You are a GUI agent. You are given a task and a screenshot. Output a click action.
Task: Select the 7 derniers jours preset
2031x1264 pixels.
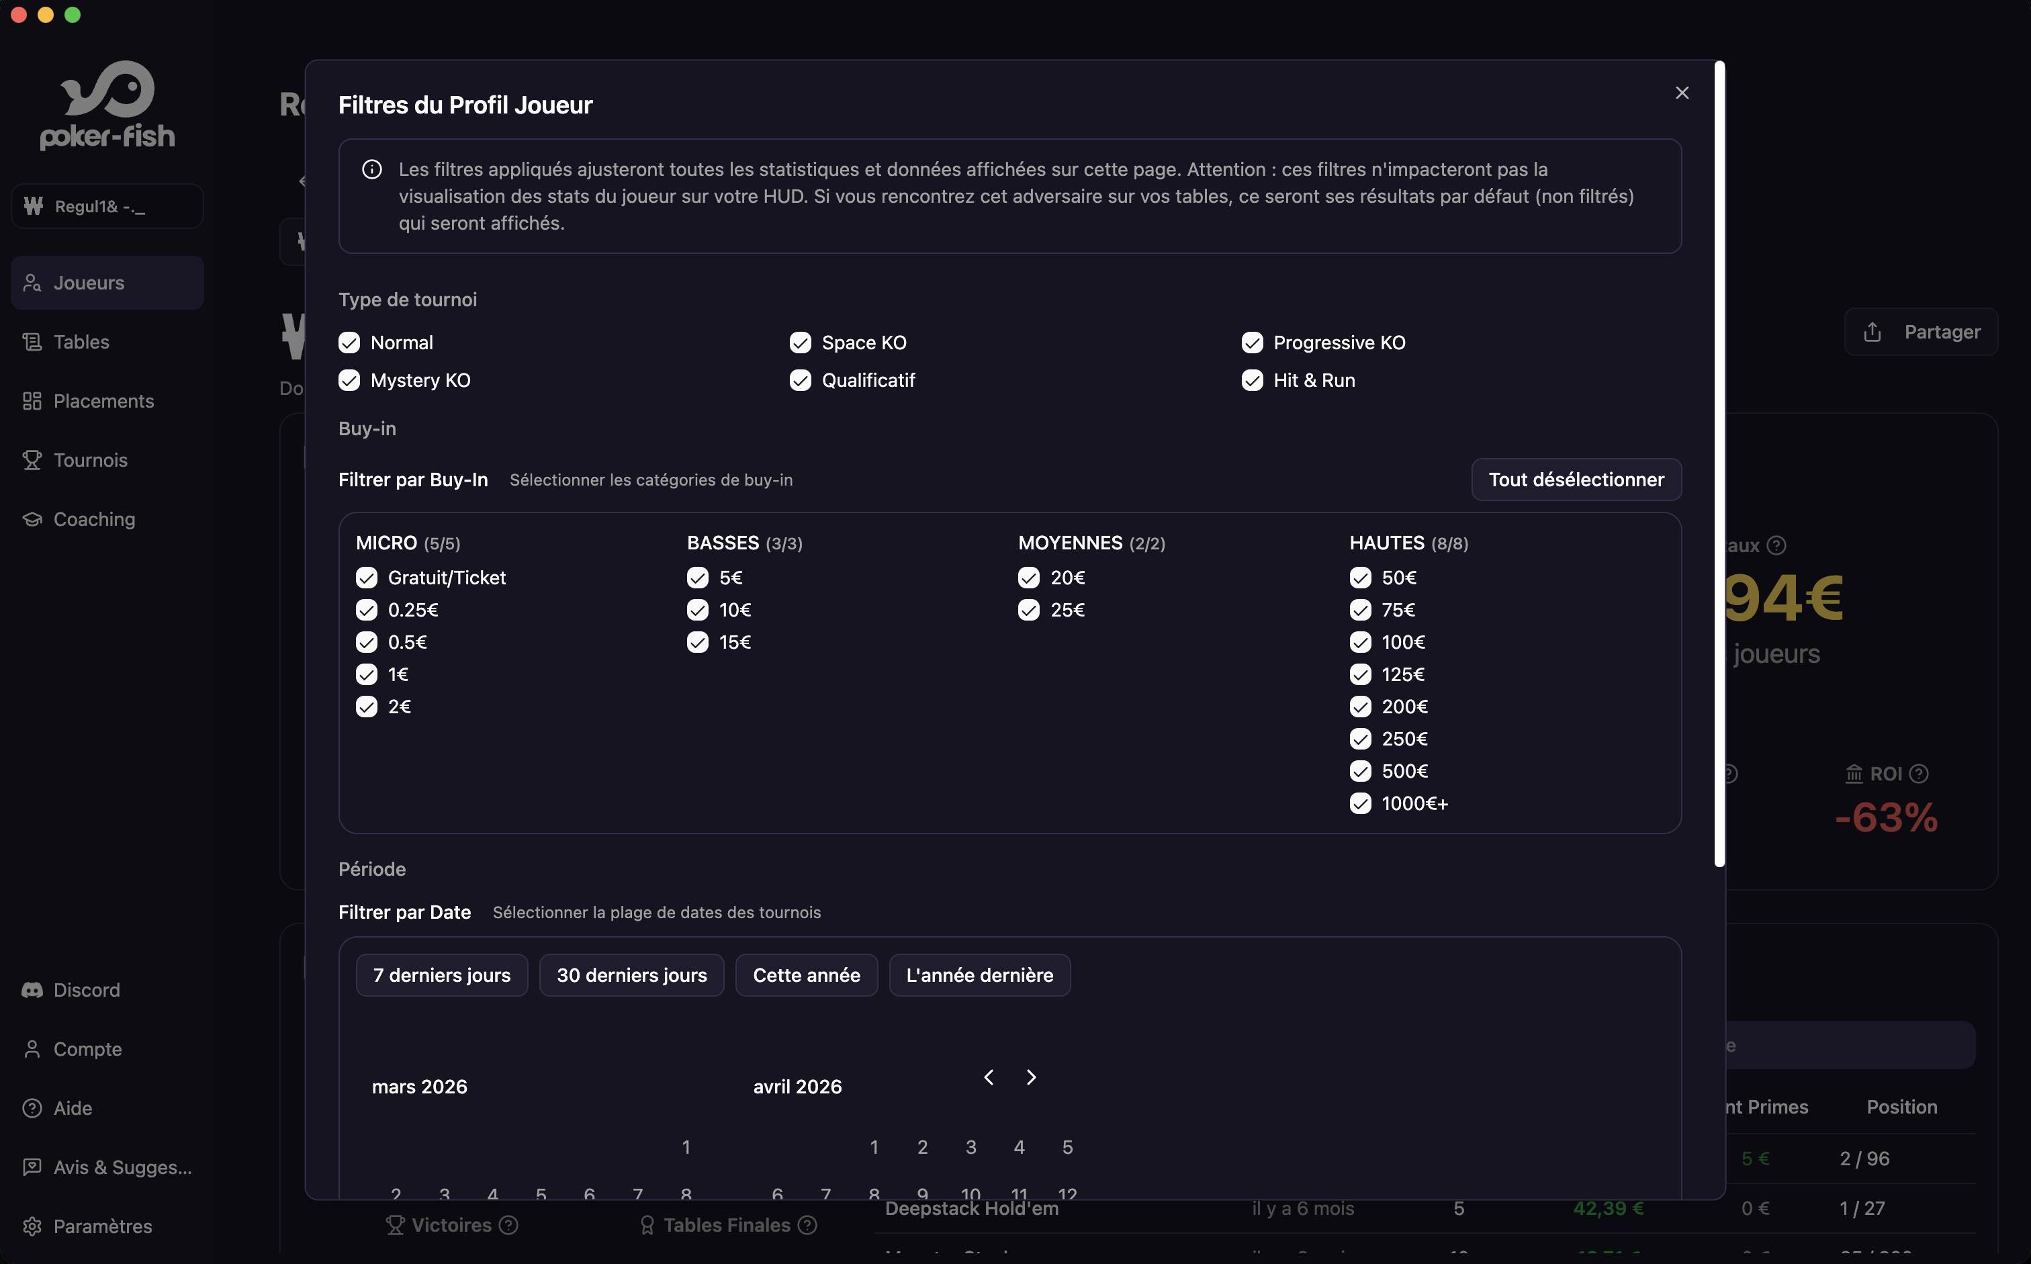[442, 975]
